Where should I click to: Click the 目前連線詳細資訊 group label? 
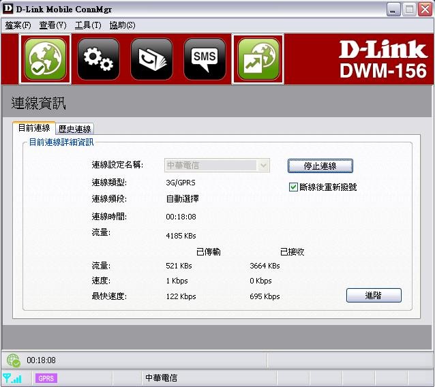point(61,142)
